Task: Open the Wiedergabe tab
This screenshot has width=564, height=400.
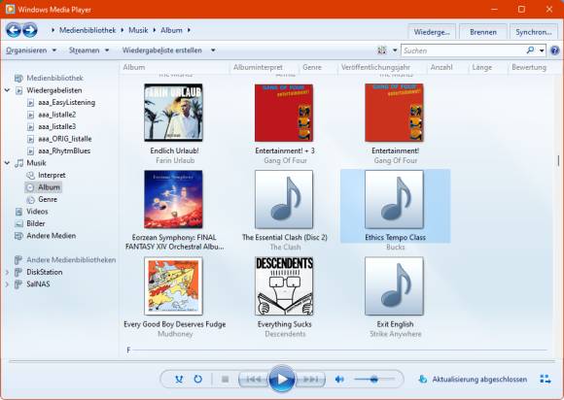Action: (x=432, y=32)
